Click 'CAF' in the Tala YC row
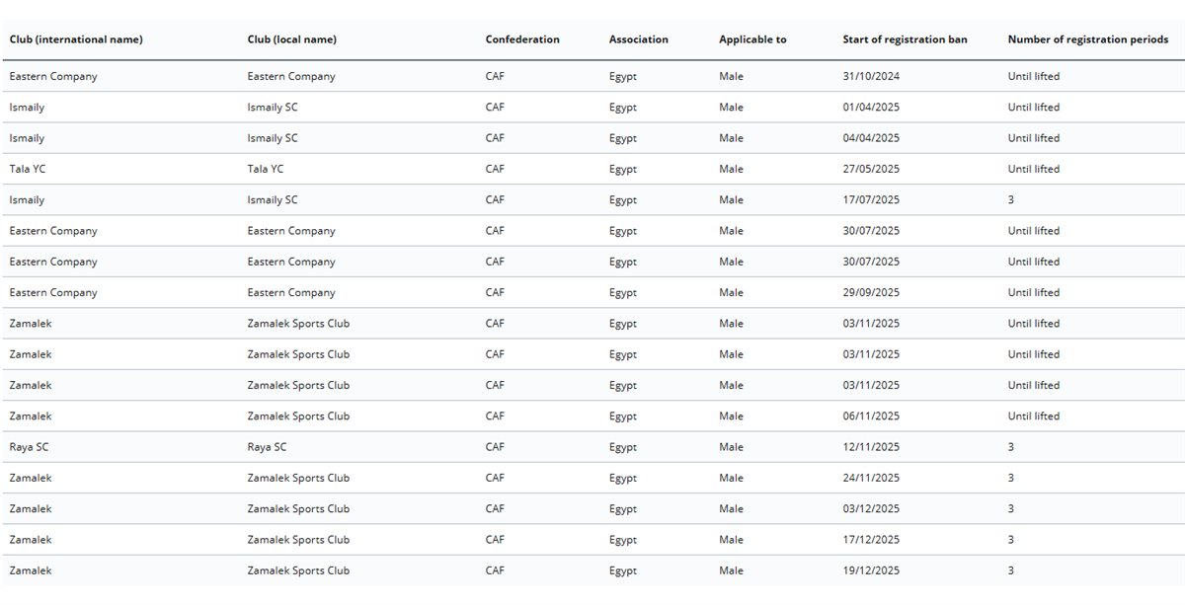Viewport: 1185px width, 605px height. click(x=495, y=169)
